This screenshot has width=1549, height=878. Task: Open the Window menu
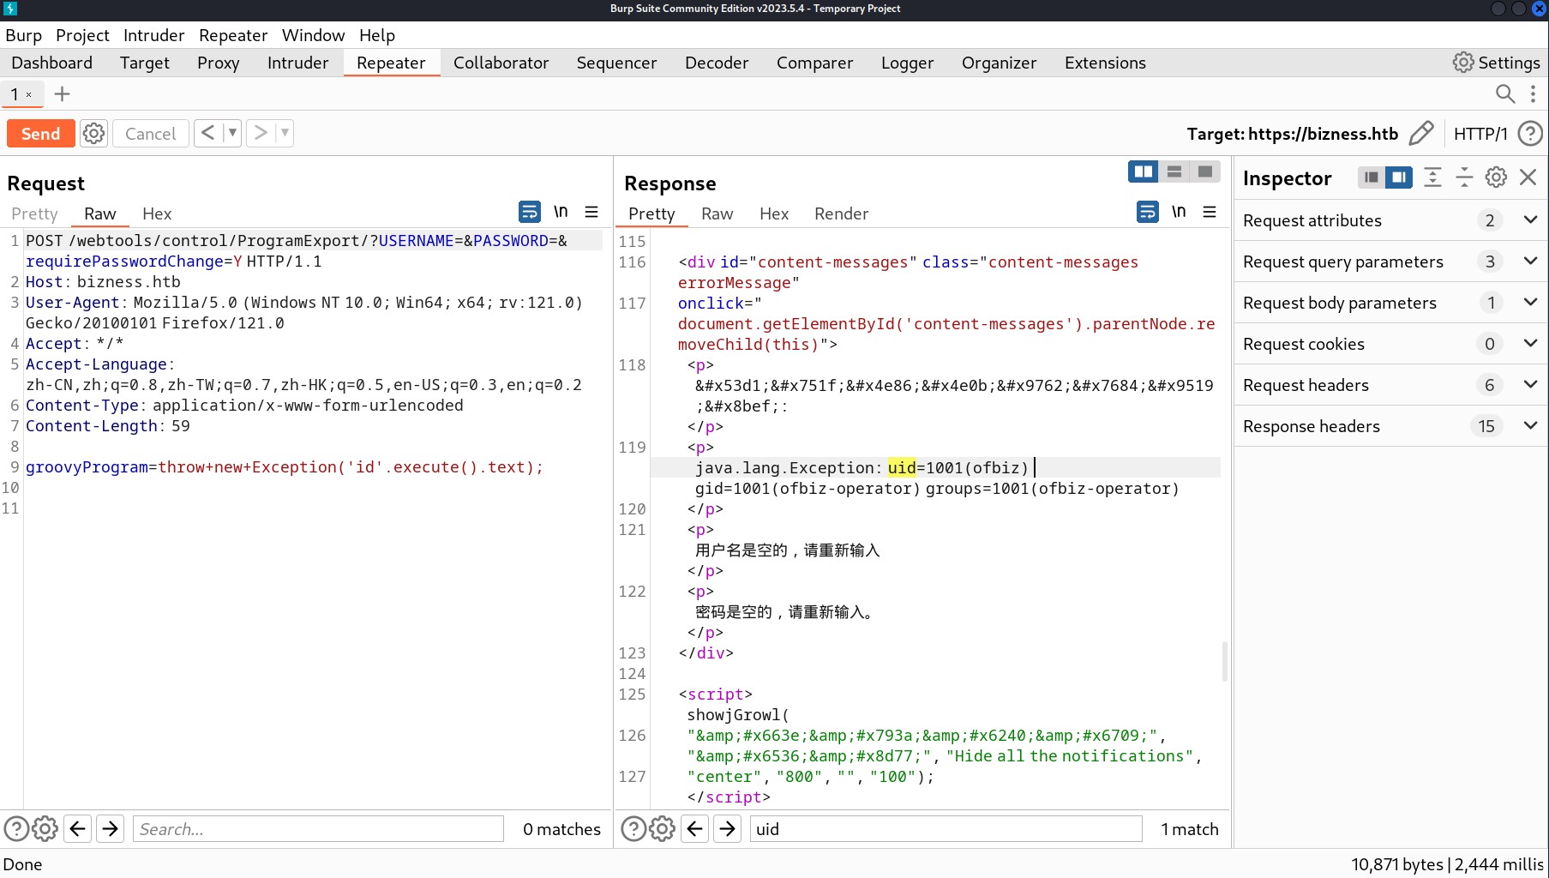point(313,35)
